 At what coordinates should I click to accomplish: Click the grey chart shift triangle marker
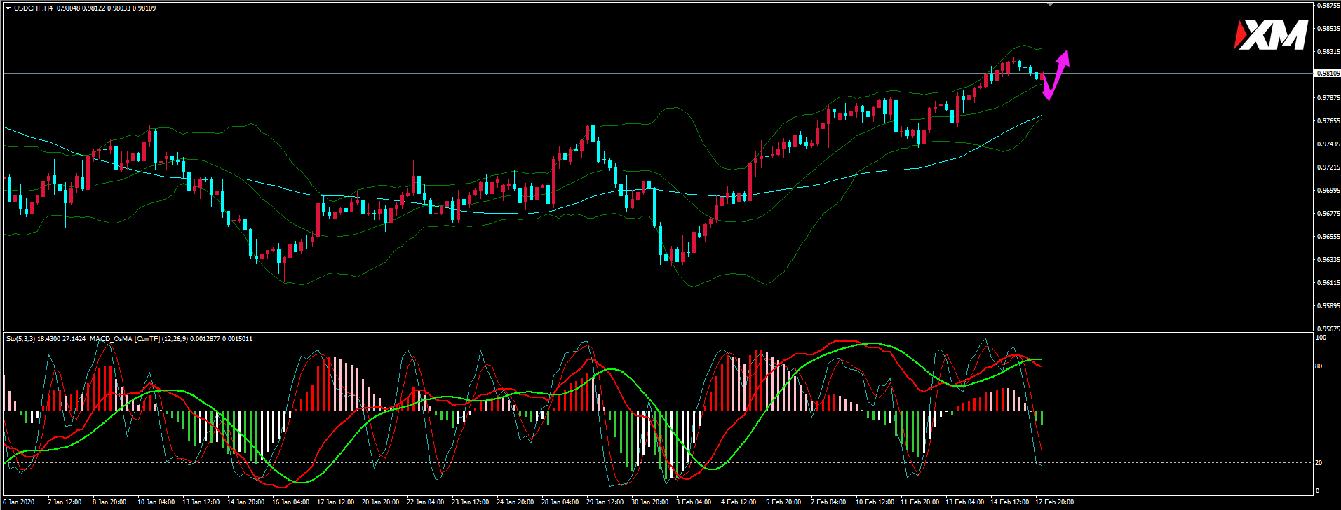click(1050, 5)
